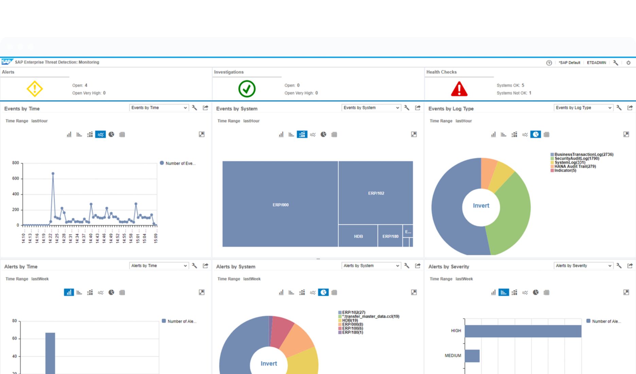This screenshot has width=636, height=374.
Task: Select line chart in Alerts by Severity
Action: tap(525, 292)
